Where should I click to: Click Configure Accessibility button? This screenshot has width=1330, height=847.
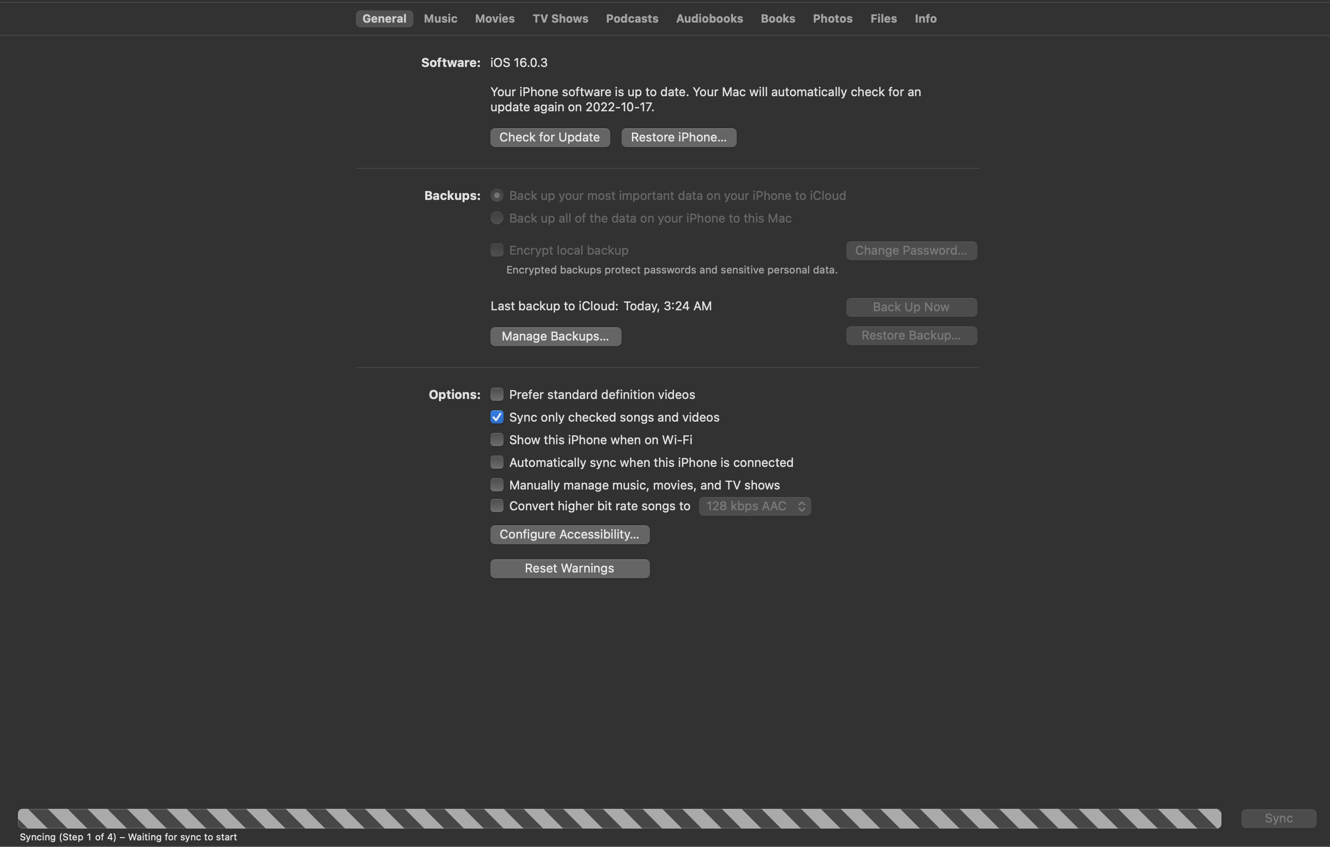(569, 534)
